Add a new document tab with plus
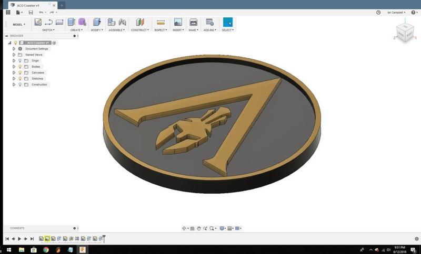This screenshot has height=254, width=421. coord(62,5)
